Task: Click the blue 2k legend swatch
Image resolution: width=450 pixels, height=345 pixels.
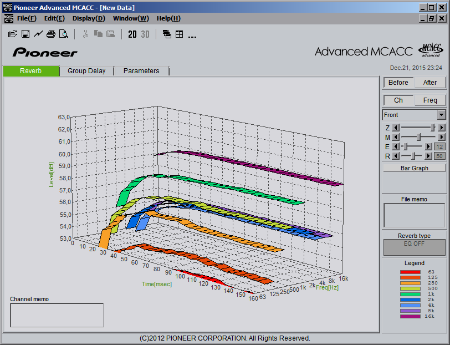Action: point(410,300)
